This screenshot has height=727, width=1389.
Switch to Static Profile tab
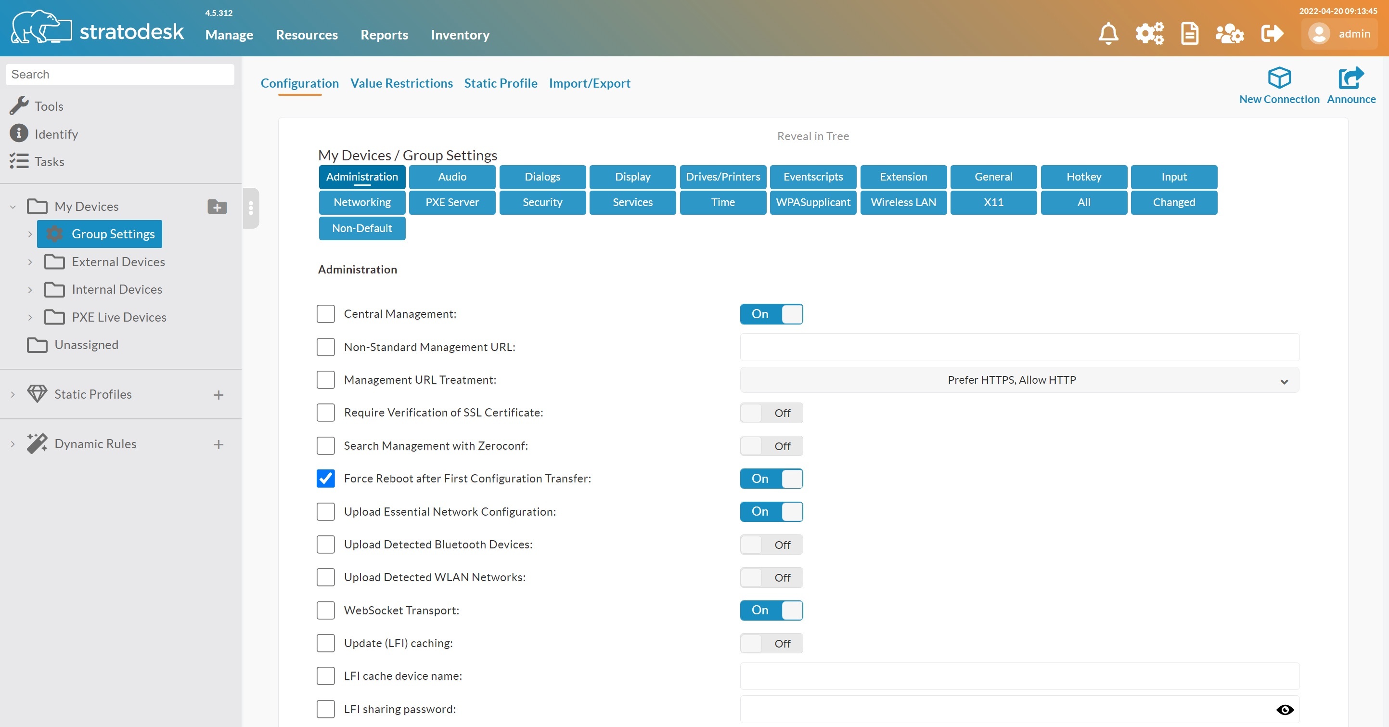click(501, 83)
